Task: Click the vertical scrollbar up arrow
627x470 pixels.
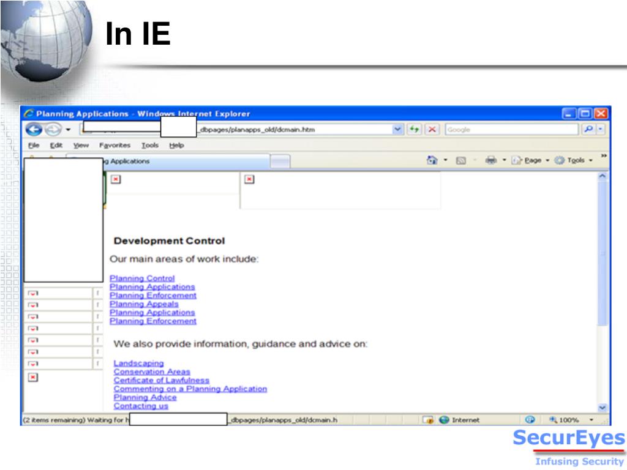Action: 603,176
